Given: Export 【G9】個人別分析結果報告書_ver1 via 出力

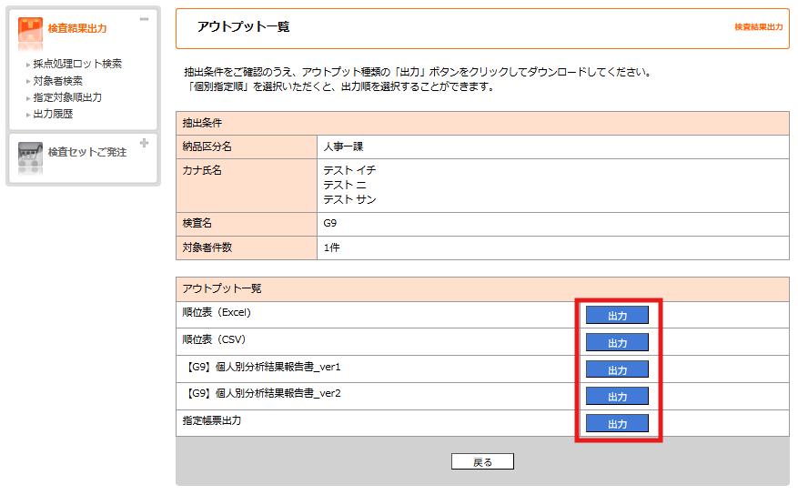Looking at the screenshot, I should pos(617,369).
